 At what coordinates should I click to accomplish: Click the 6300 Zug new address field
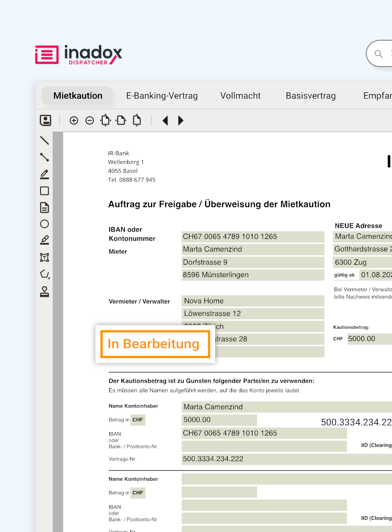(363, 262)
